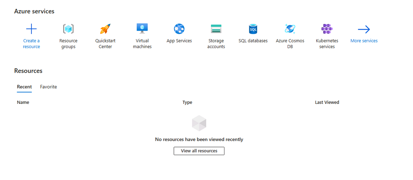Open the Resource groups service

(68, 29)
